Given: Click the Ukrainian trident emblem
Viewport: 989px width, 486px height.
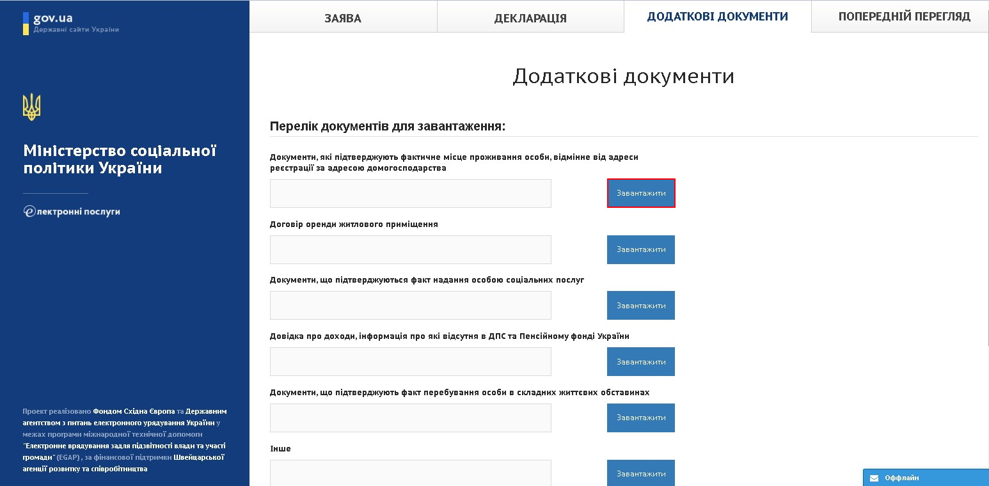Looking at the screenshot, I should (x=31, y=107).
